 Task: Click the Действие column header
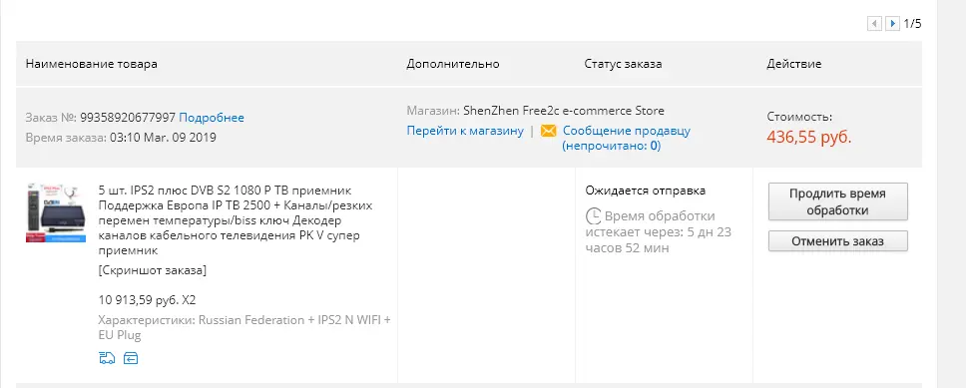click(794, 64)
